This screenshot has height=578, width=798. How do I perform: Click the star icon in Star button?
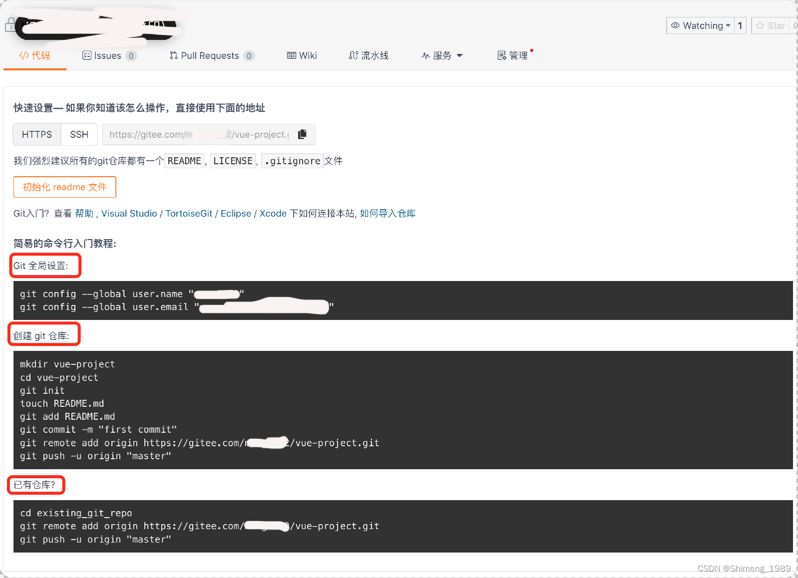[760, 25]
